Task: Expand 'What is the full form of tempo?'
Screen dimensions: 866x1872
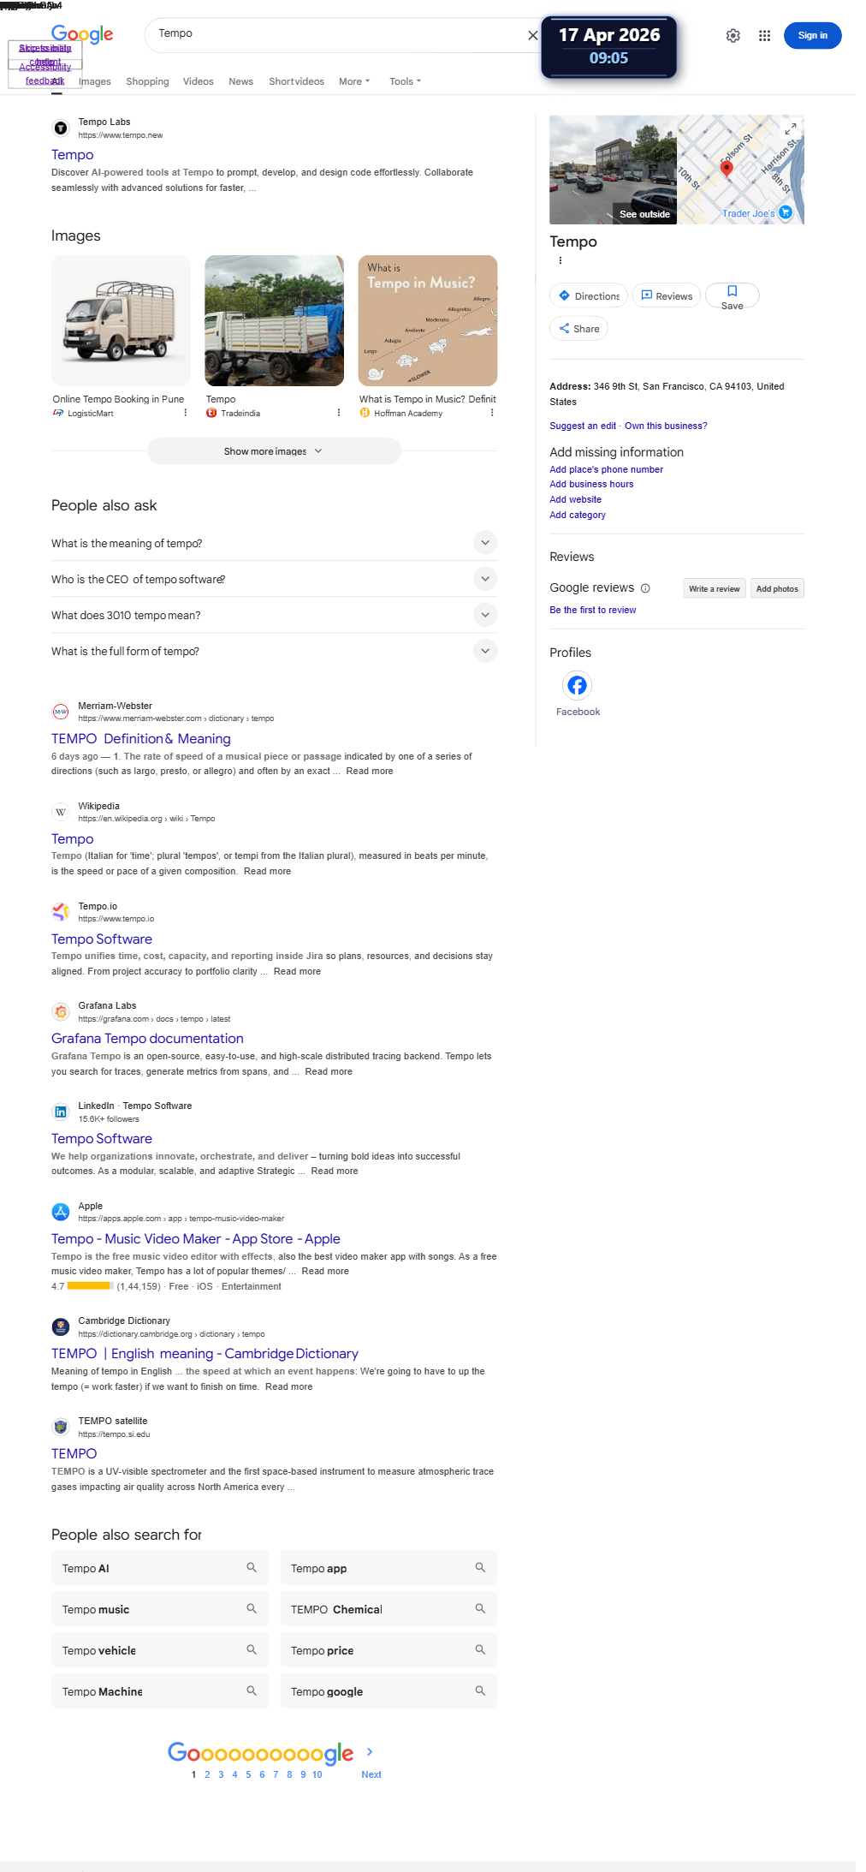Action: (274, 651)
